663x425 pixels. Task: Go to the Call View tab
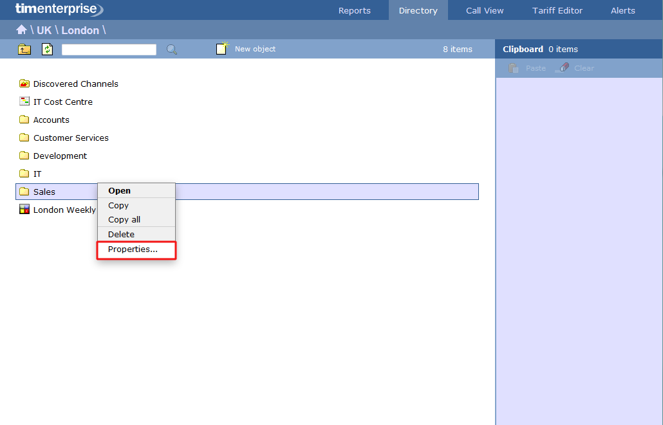pos(485,10)
